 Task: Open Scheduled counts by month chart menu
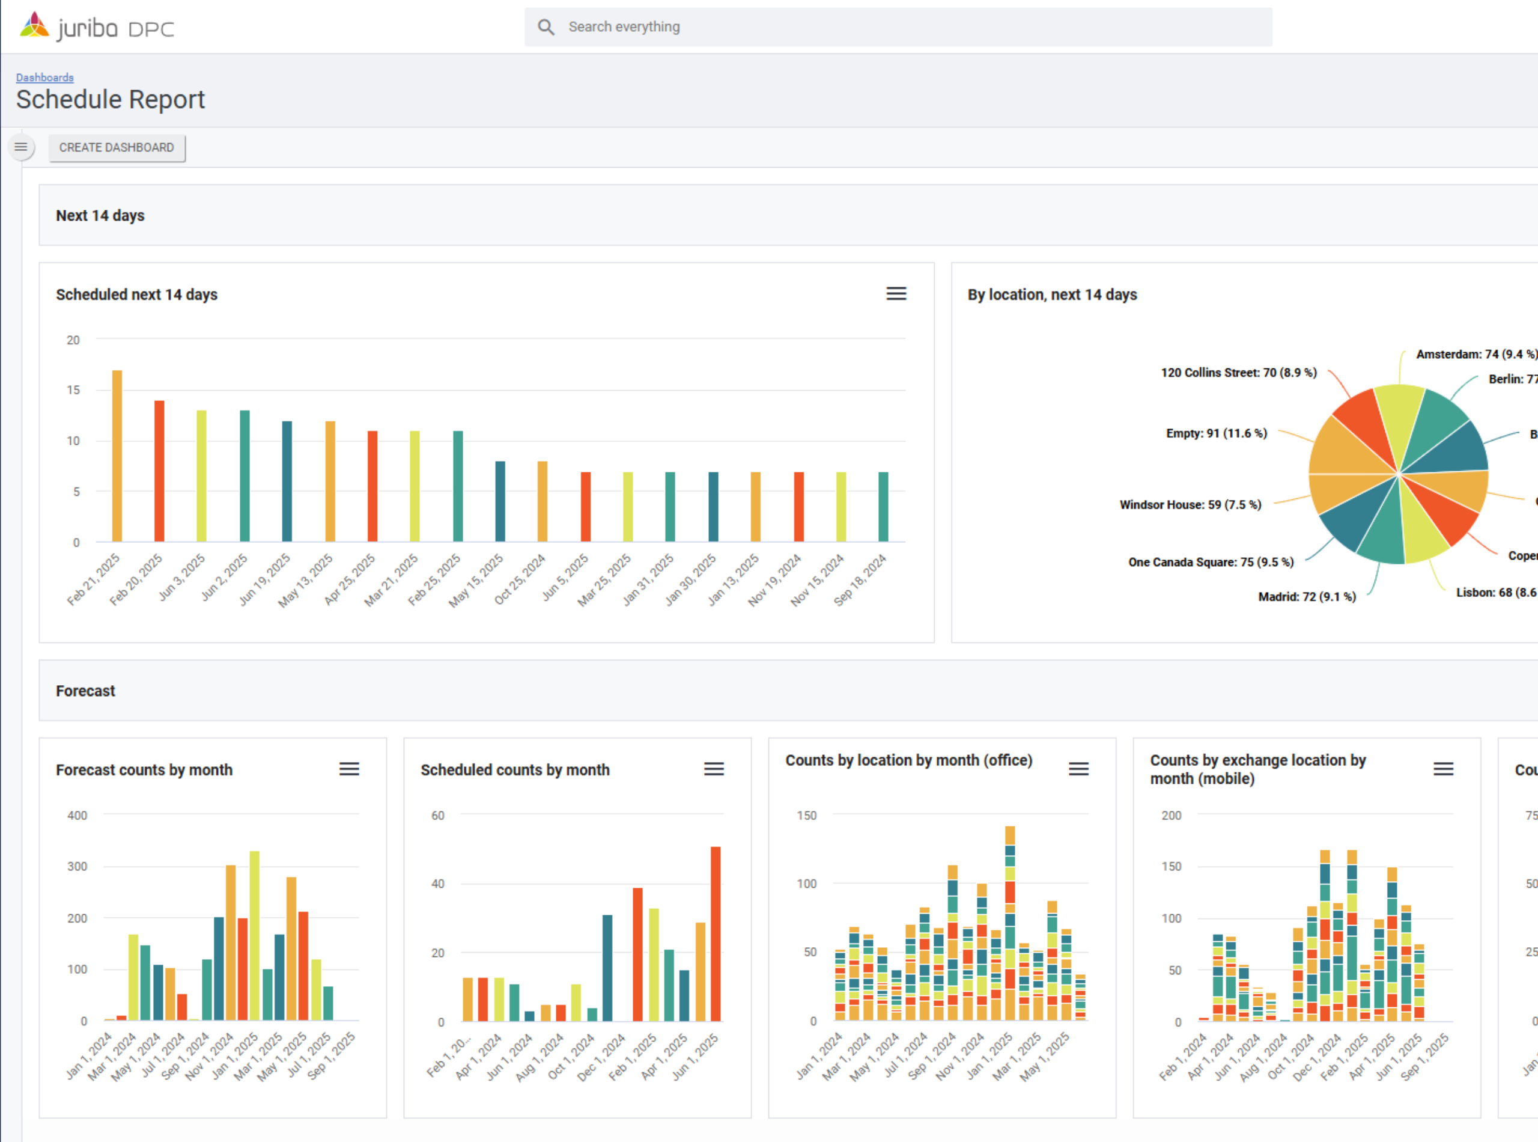pyautogui.click(x=714, y=769)
